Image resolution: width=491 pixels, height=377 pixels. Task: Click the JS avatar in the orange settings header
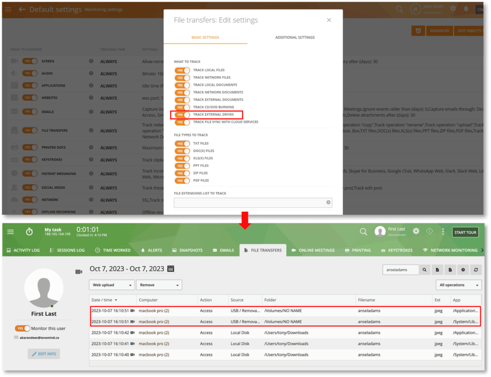415,9
